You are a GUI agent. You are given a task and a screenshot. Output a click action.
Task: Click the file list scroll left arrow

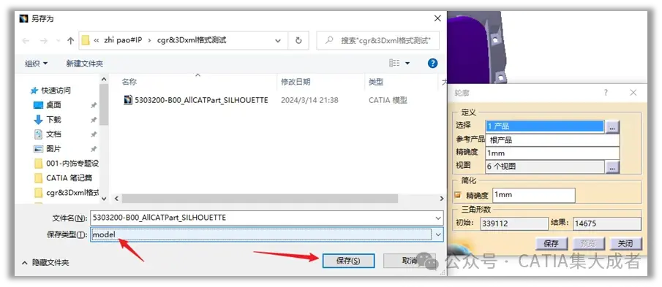click(x=116, y=198)
